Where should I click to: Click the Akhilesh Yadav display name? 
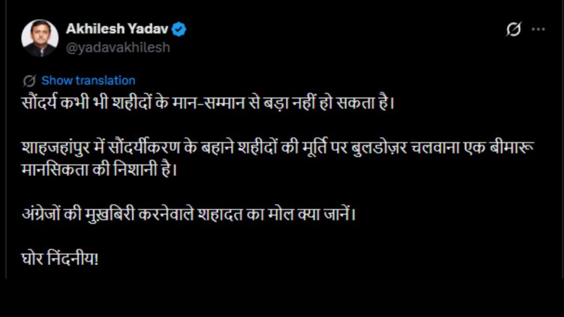coord(116,30)
